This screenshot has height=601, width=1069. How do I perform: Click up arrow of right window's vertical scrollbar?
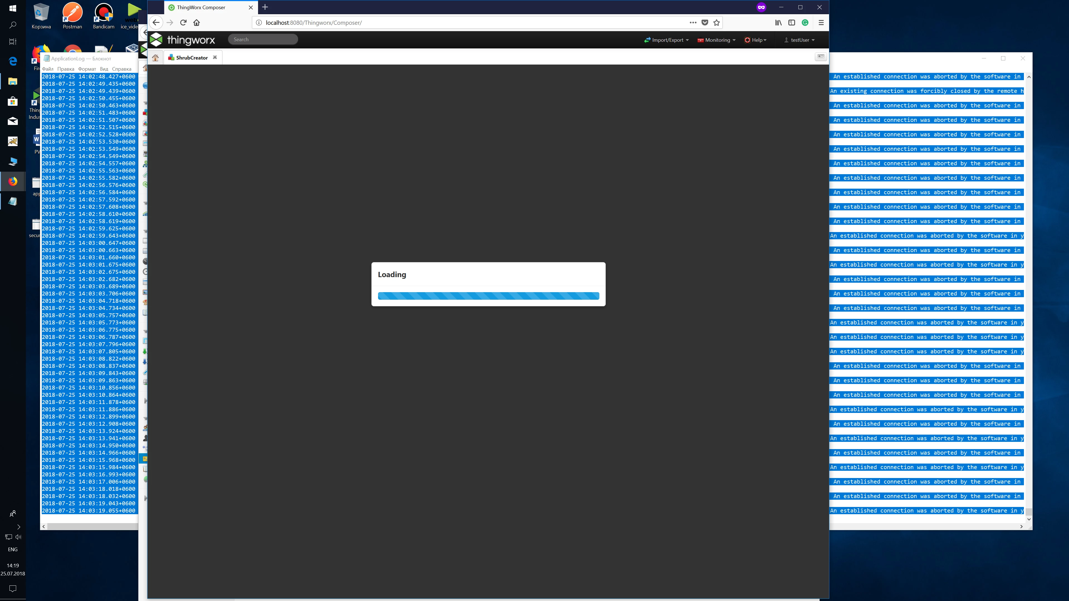pyautogui.click(x=1029, y=77)
